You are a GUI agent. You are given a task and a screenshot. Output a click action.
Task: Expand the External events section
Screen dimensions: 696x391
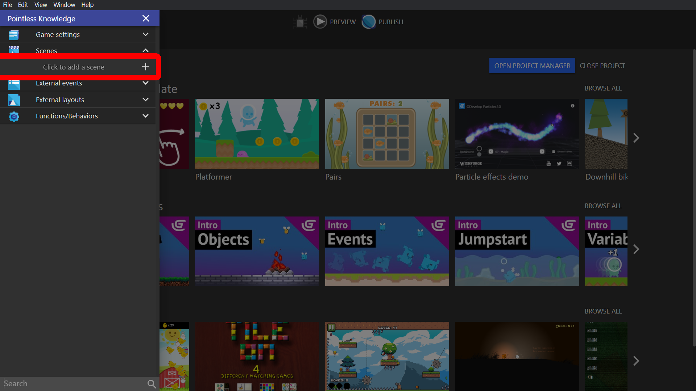145,83
